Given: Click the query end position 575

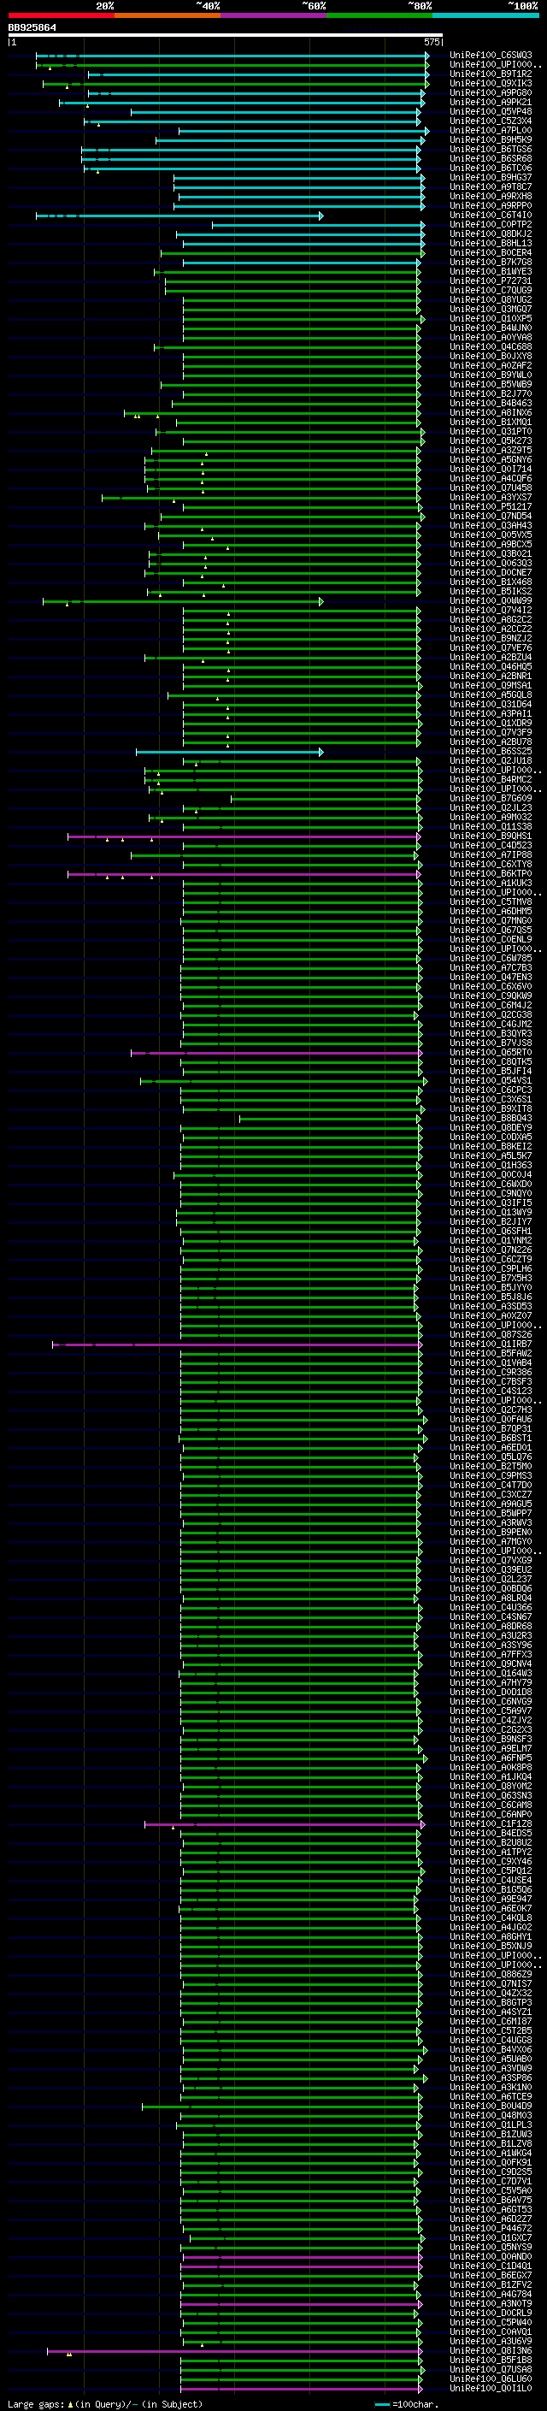Looking at the screenshot, I should 431,42.
